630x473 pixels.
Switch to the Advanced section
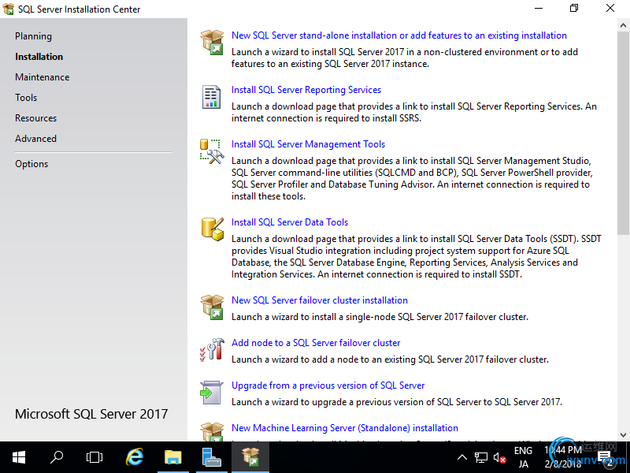(x=35, y=139)
